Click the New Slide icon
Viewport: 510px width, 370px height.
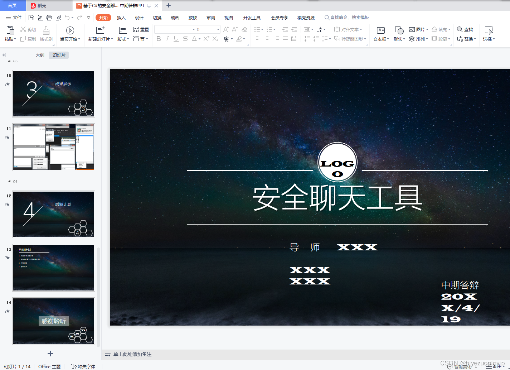(x=101, y=30)
